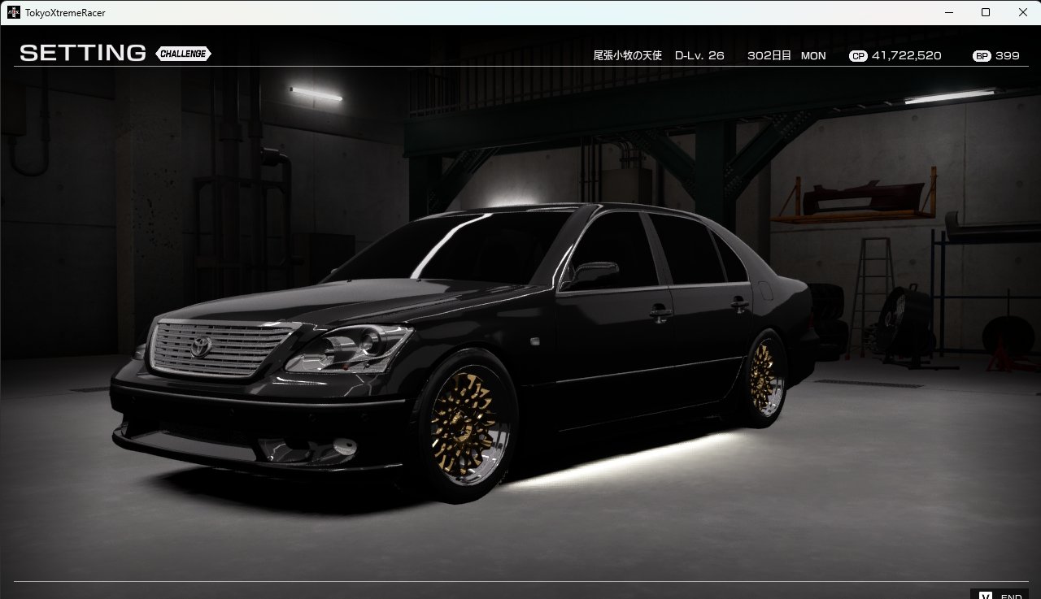Click the D-Lv. 26 driver level
The height and width of the screenshot is (599, 1041).
699,55
